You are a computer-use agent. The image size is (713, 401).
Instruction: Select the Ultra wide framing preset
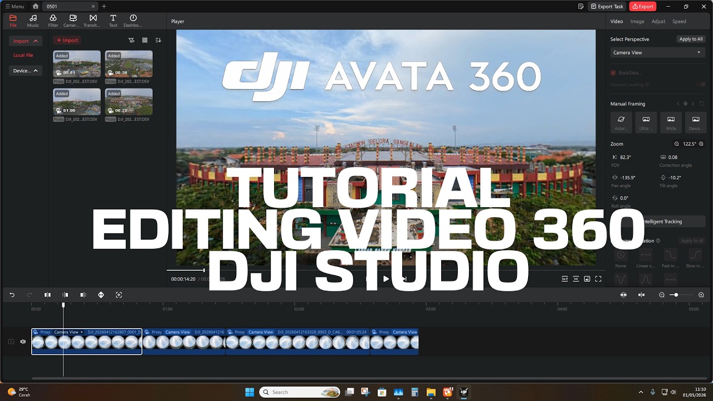point(646,122)
